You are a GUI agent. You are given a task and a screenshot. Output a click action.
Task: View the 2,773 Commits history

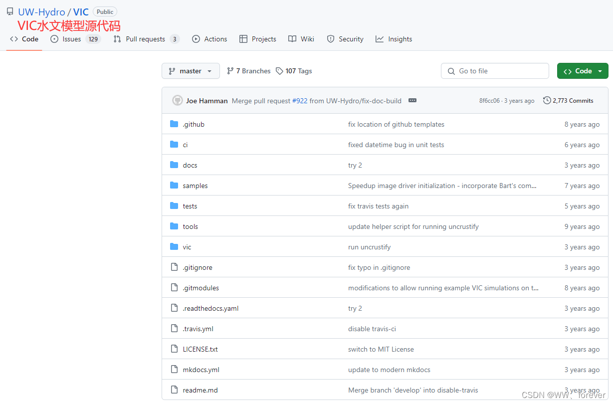[568, 100]
